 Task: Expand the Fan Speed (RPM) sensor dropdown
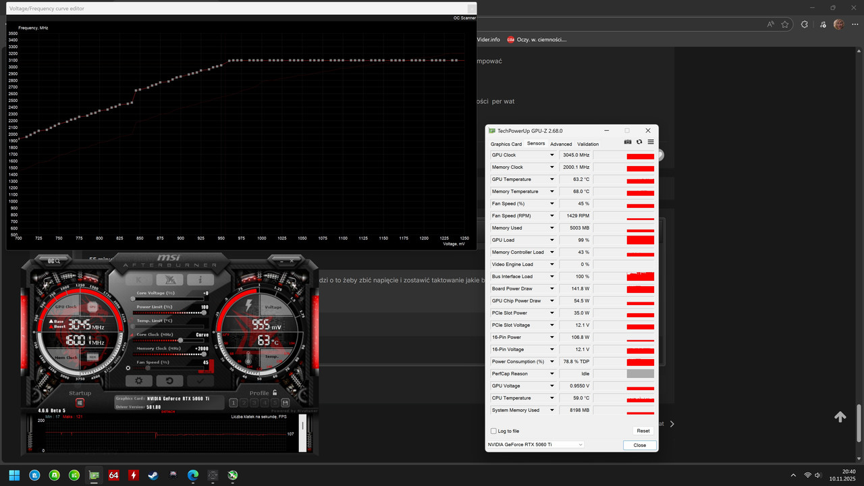point(552,216)
